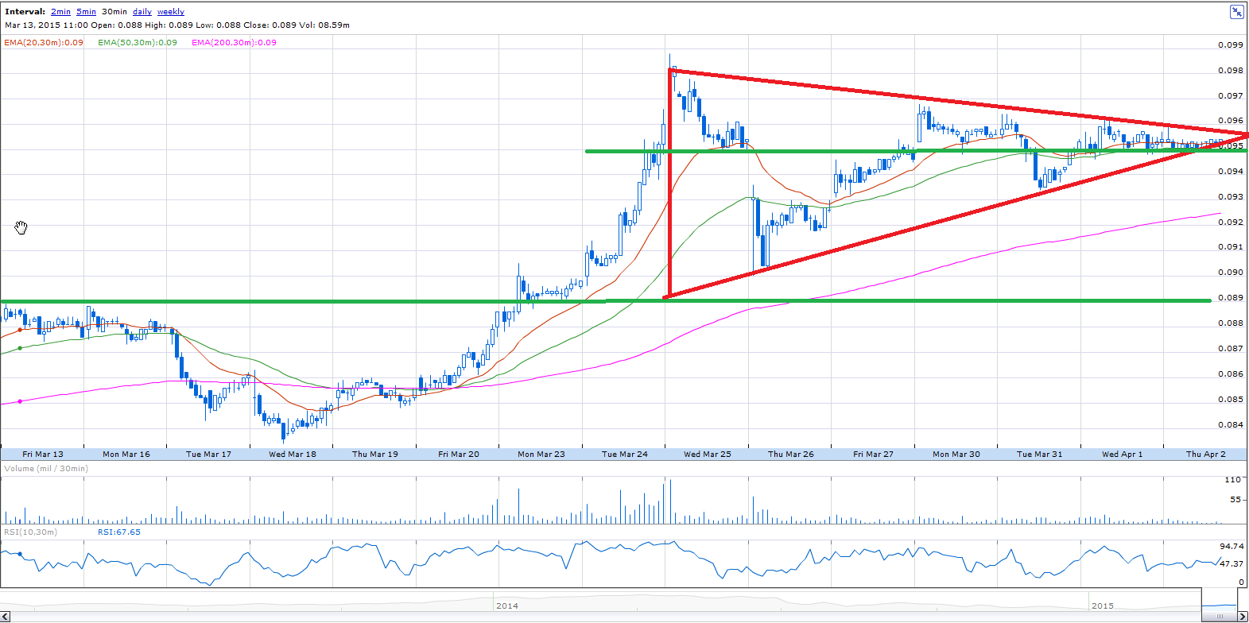1249x623 pixels.
Task: Click the timeline scrollbar thumb grip
Action: [x=1218, y=617]
